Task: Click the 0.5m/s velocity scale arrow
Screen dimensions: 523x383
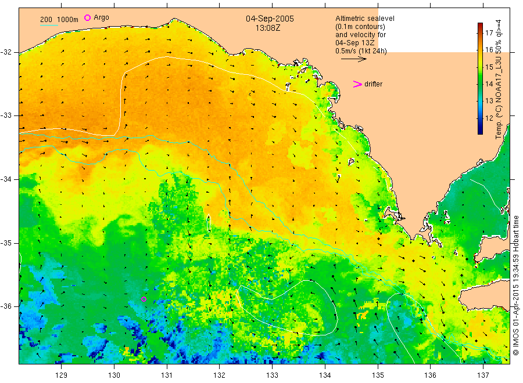Action: tap(353, 59)
